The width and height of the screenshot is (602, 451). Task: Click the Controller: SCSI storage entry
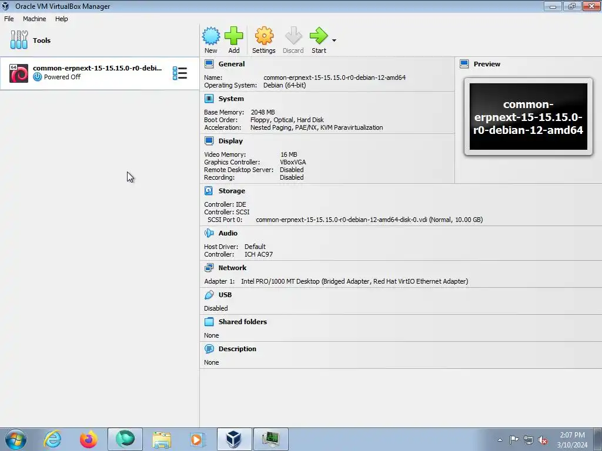tap(226, 212)
